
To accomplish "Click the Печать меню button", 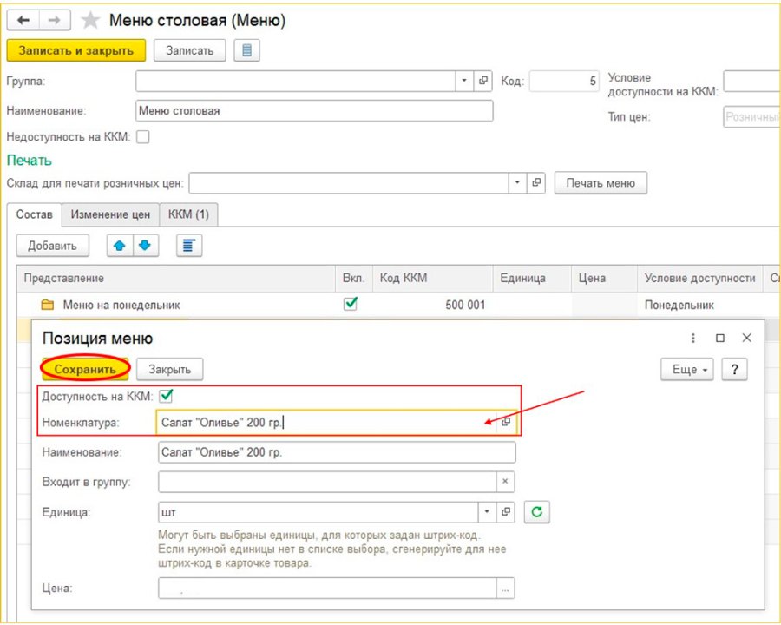I will click(x=601, y=183).
